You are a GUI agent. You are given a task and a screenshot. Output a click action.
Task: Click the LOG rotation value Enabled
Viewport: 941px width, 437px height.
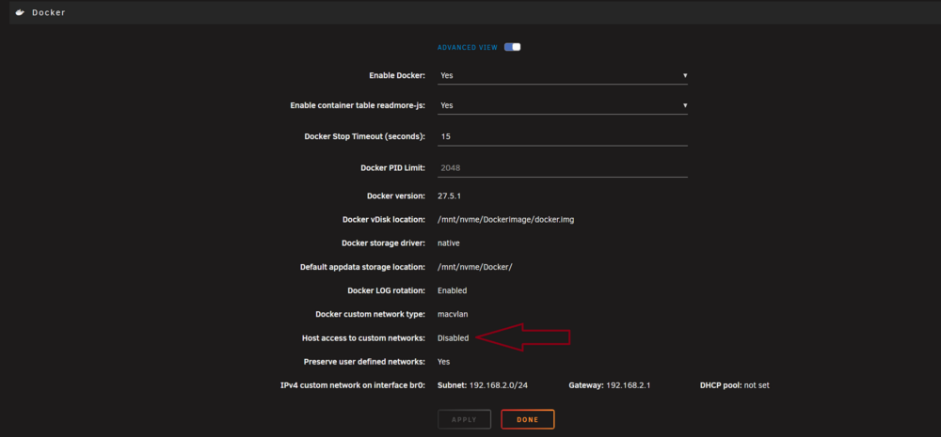click(452, 290)
